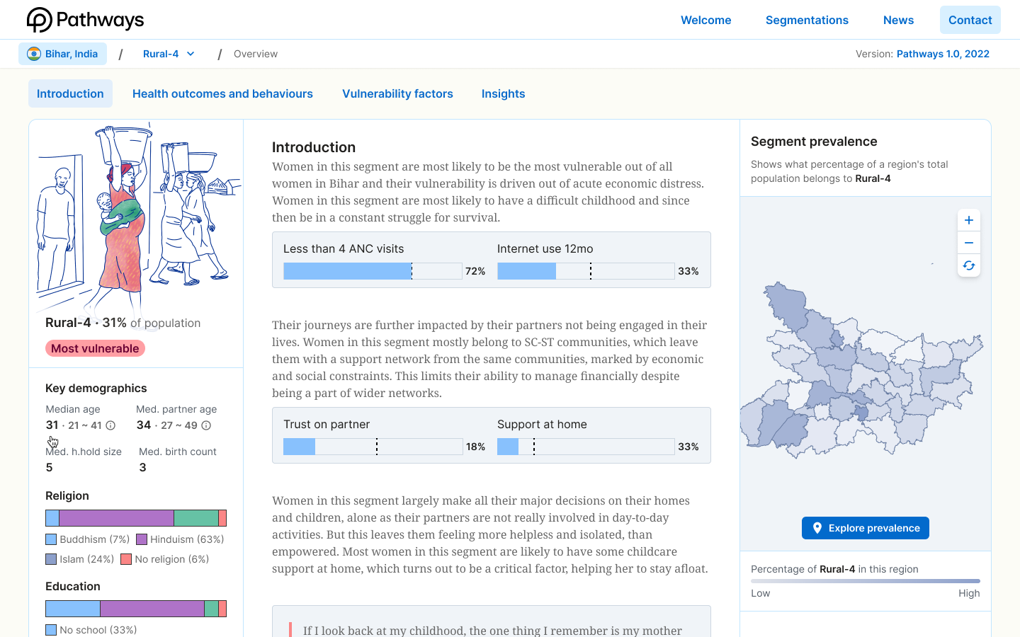Click the Low-High prevalence gradient bar
The height and width of the screenshot is (637, 1020).
[x=865, y=580]
